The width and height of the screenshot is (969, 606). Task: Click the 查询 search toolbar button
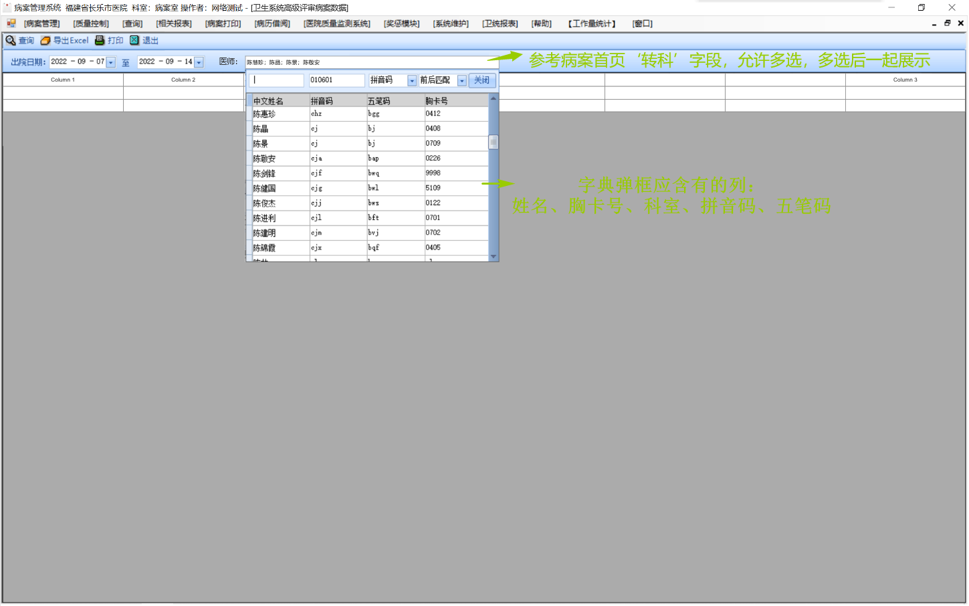pos(20,41)
